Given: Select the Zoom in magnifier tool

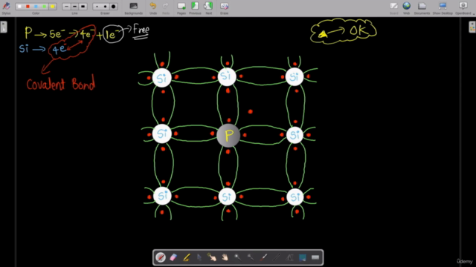Looking at the screenshot, I should (x=238, y=257).
